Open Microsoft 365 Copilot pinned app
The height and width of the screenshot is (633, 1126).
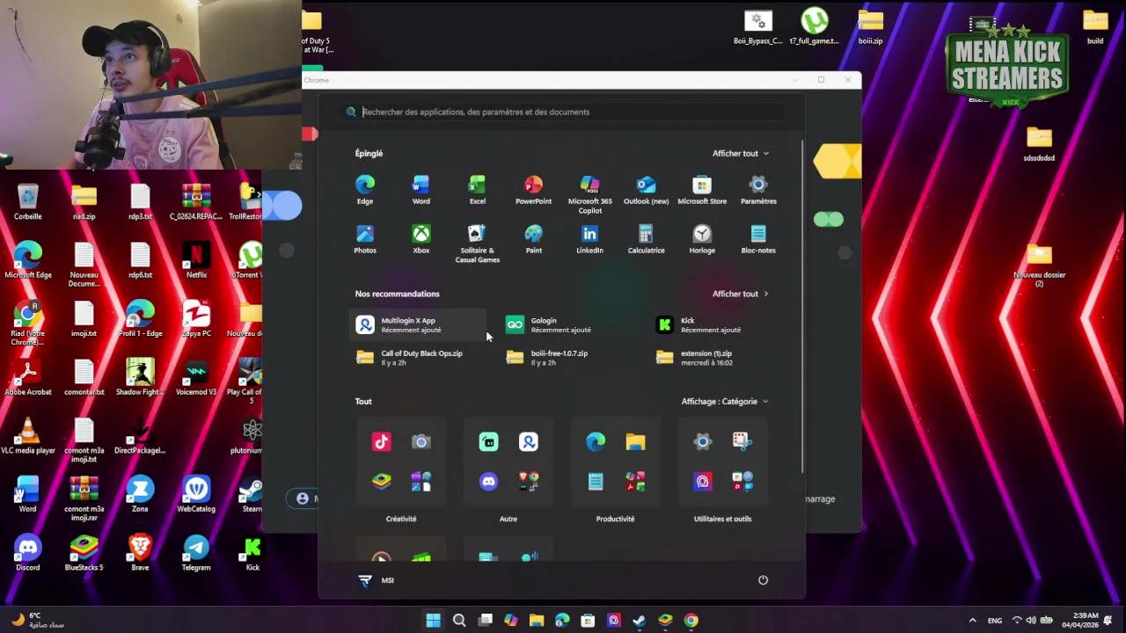coord(589,194)
